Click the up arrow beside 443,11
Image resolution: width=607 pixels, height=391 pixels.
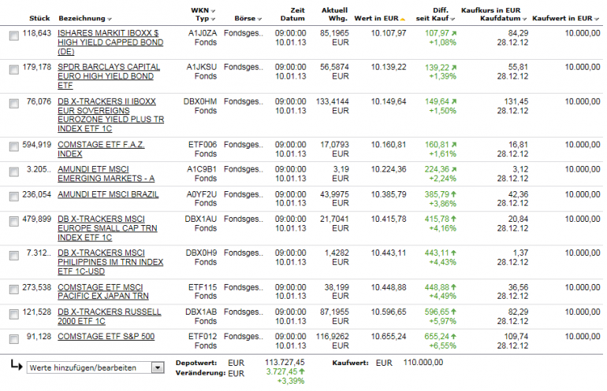(453, 253)
